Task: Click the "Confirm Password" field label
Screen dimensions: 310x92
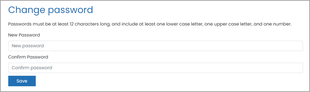Action: click(28, 57)
